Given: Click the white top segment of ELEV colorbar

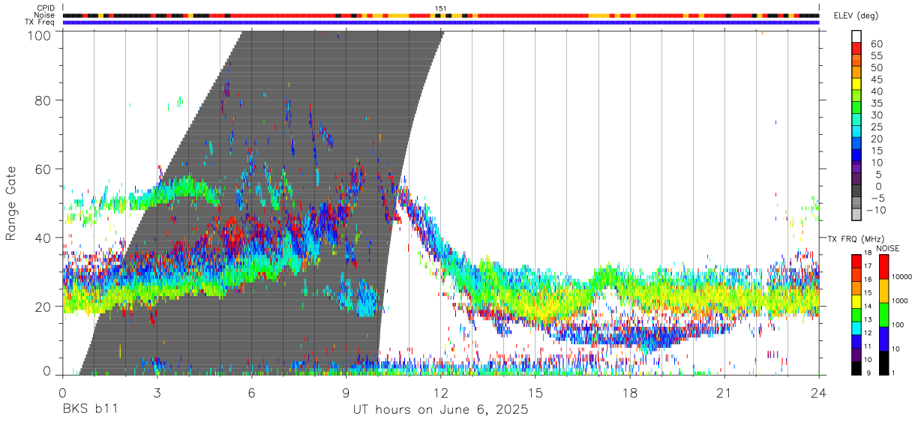Looking at the screenshot, I should click(856, 36).
